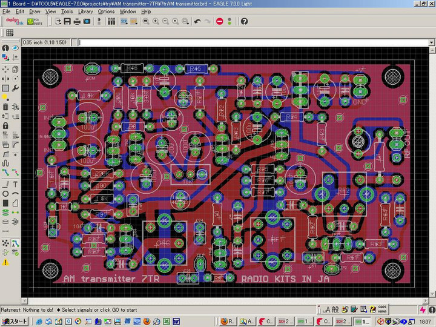Click into the command line input field
Screen dimensions: 436x327
coord(242,43)
